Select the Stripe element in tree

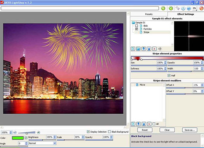146,32
